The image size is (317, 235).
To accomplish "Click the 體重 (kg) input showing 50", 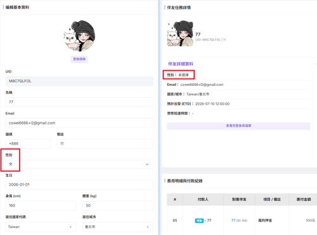I will pos(118,205).
